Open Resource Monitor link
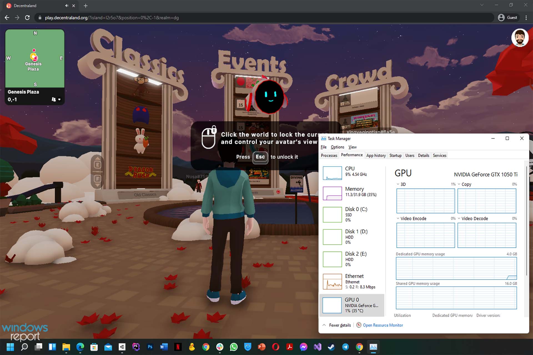Viewport: 533px width, 355px height. pyautogui.click(x=383, y=325)
